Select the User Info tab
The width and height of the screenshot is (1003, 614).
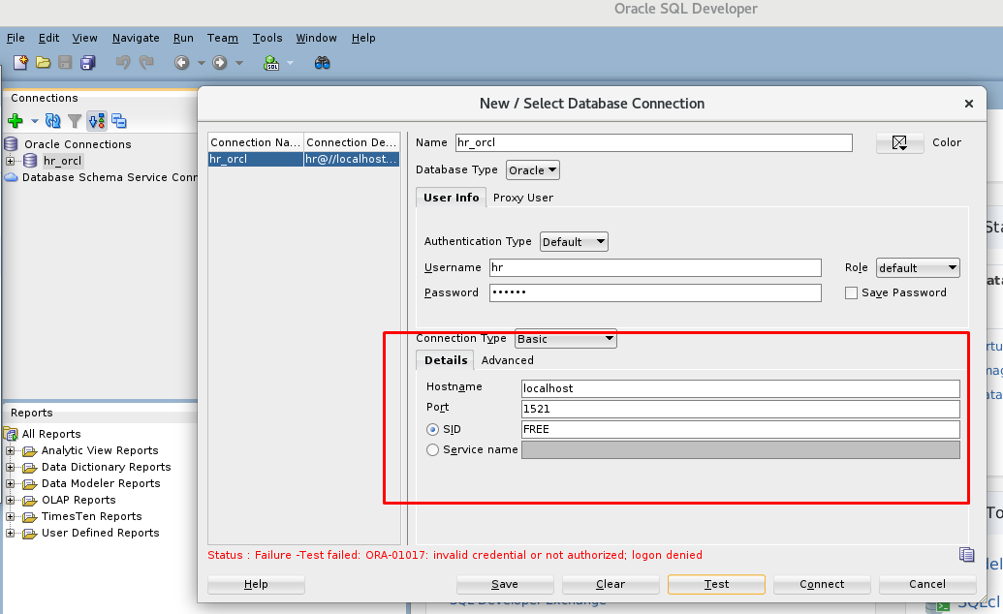451,198
